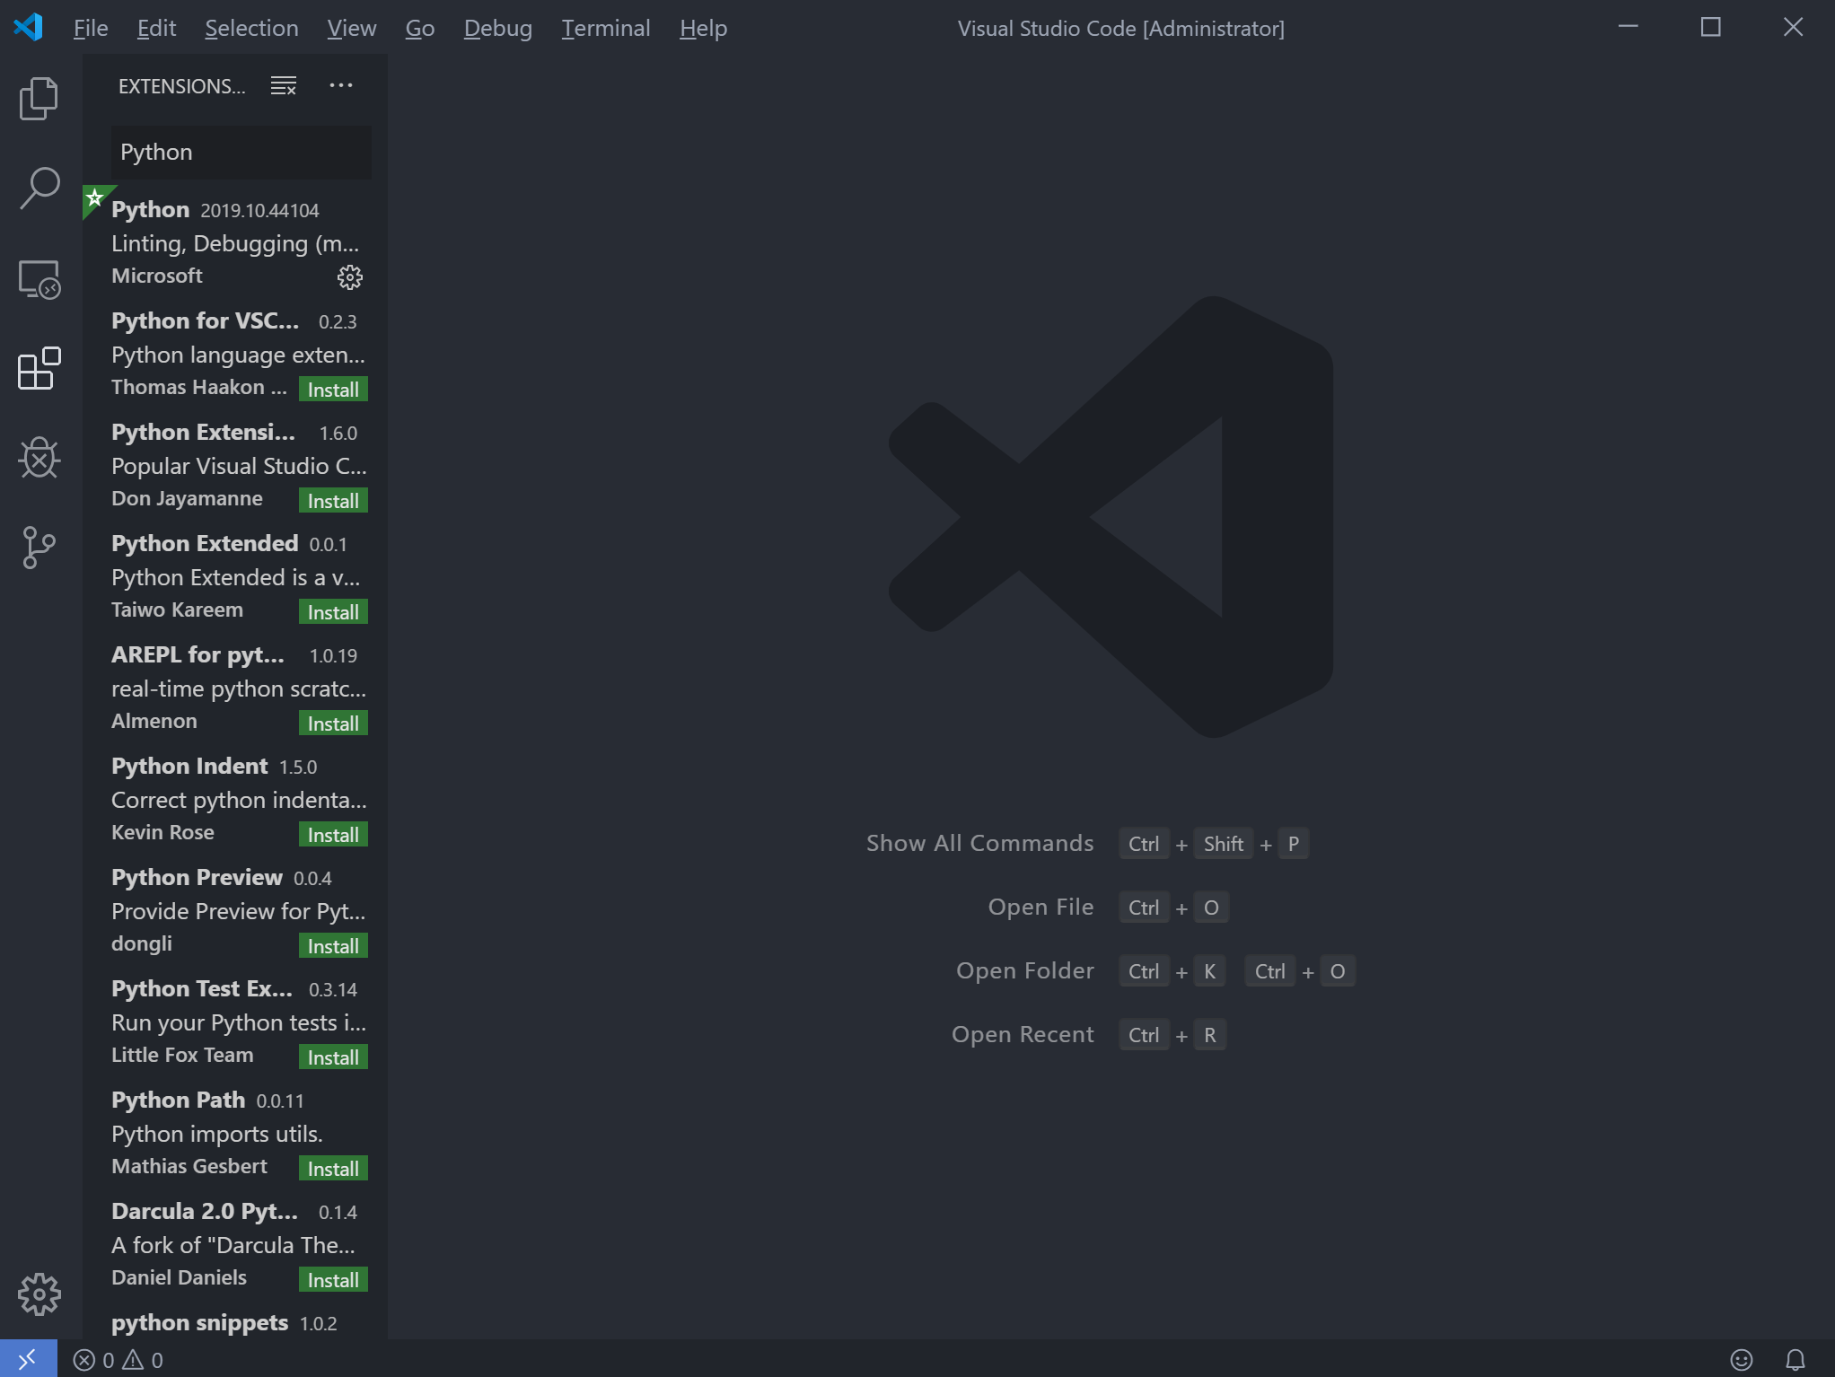This screenshot has height=1377, width=1835.
Task: Click 'real-time python scratc...' description
Action: coord(239,688)
